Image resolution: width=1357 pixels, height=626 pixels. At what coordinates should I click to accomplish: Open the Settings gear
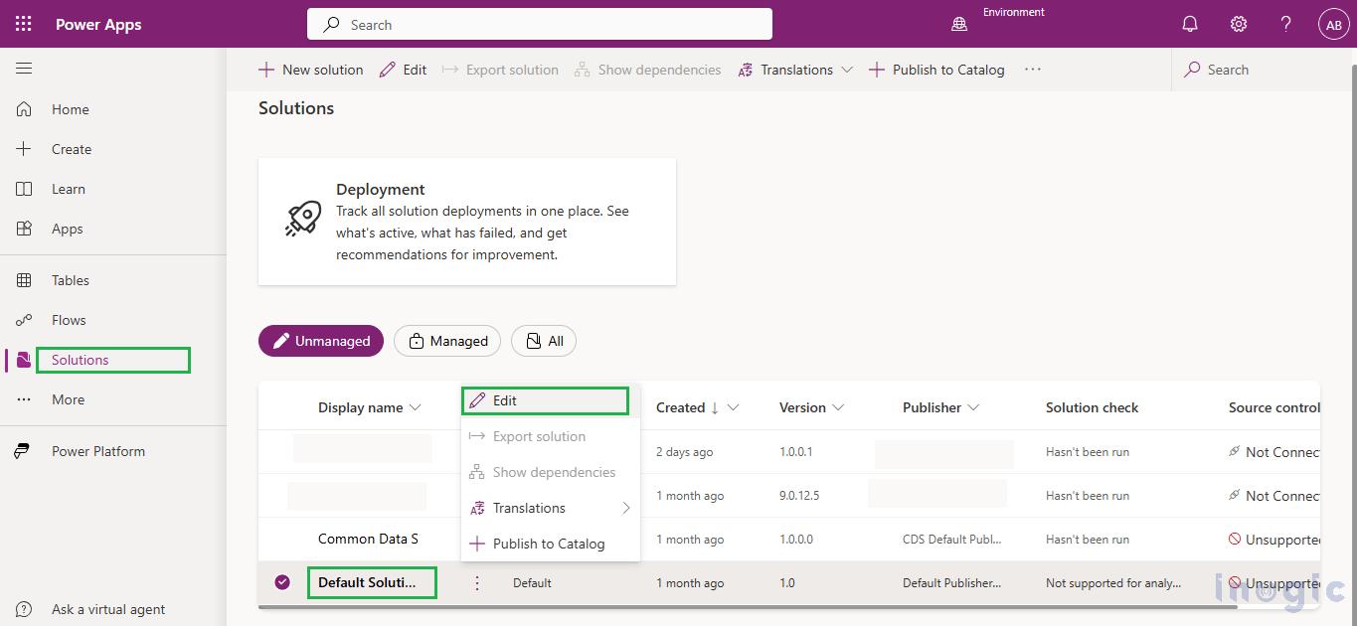click(1238, 24)
